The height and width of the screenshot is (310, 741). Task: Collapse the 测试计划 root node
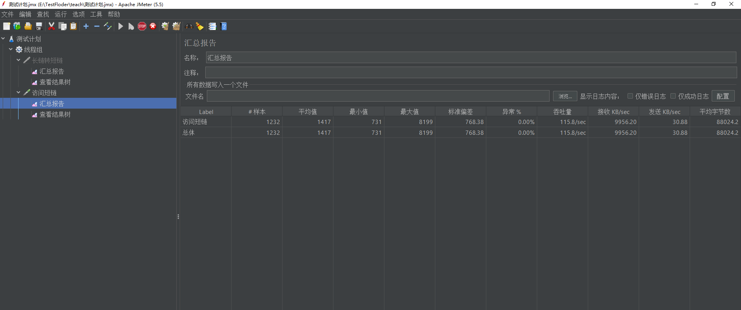pos(3,39)
